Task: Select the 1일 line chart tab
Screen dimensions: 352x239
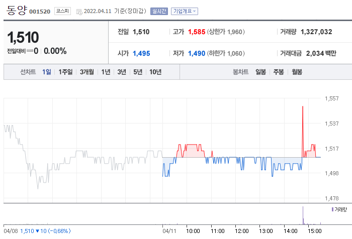Action: coord(46,72)
